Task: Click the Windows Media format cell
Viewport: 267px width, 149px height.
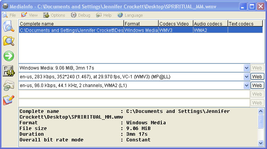Action: (x=141, y=30)
